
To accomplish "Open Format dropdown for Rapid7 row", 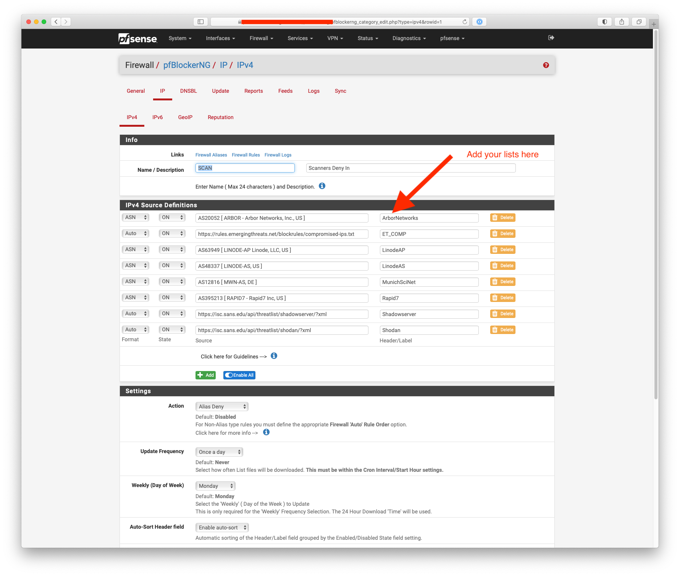I will click(x=136, y=298).
